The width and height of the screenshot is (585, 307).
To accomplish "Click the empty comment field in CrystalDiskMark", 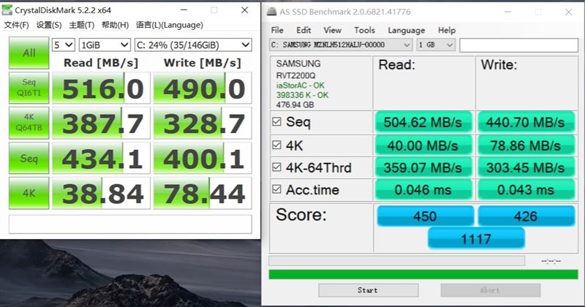I will click(x=130, y=224).
